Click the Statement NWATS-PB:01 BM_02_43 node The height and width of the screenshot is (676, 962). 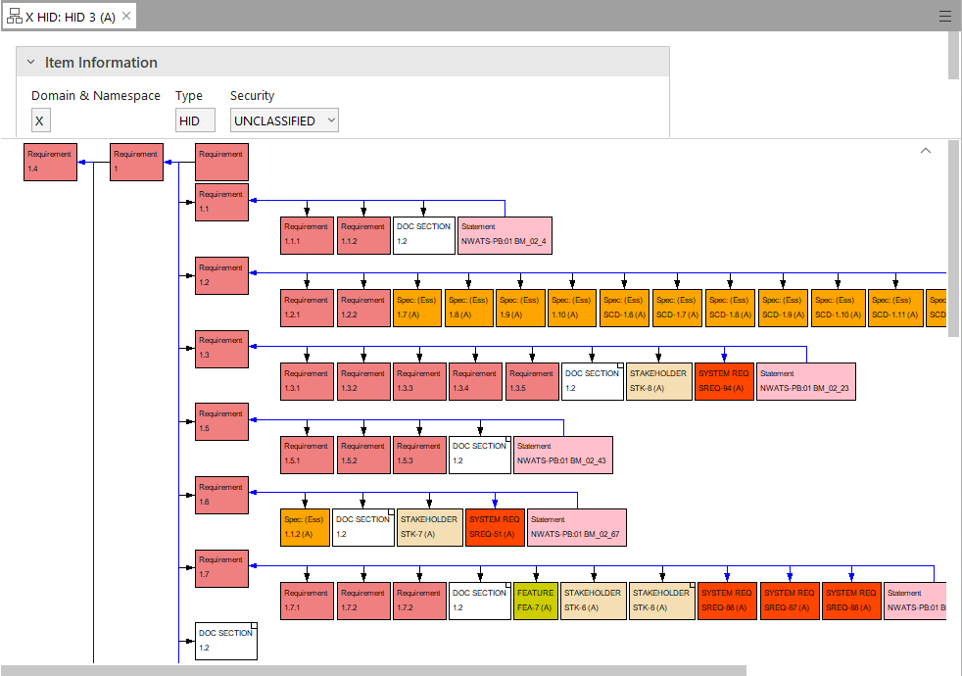(x=563, y=455)
